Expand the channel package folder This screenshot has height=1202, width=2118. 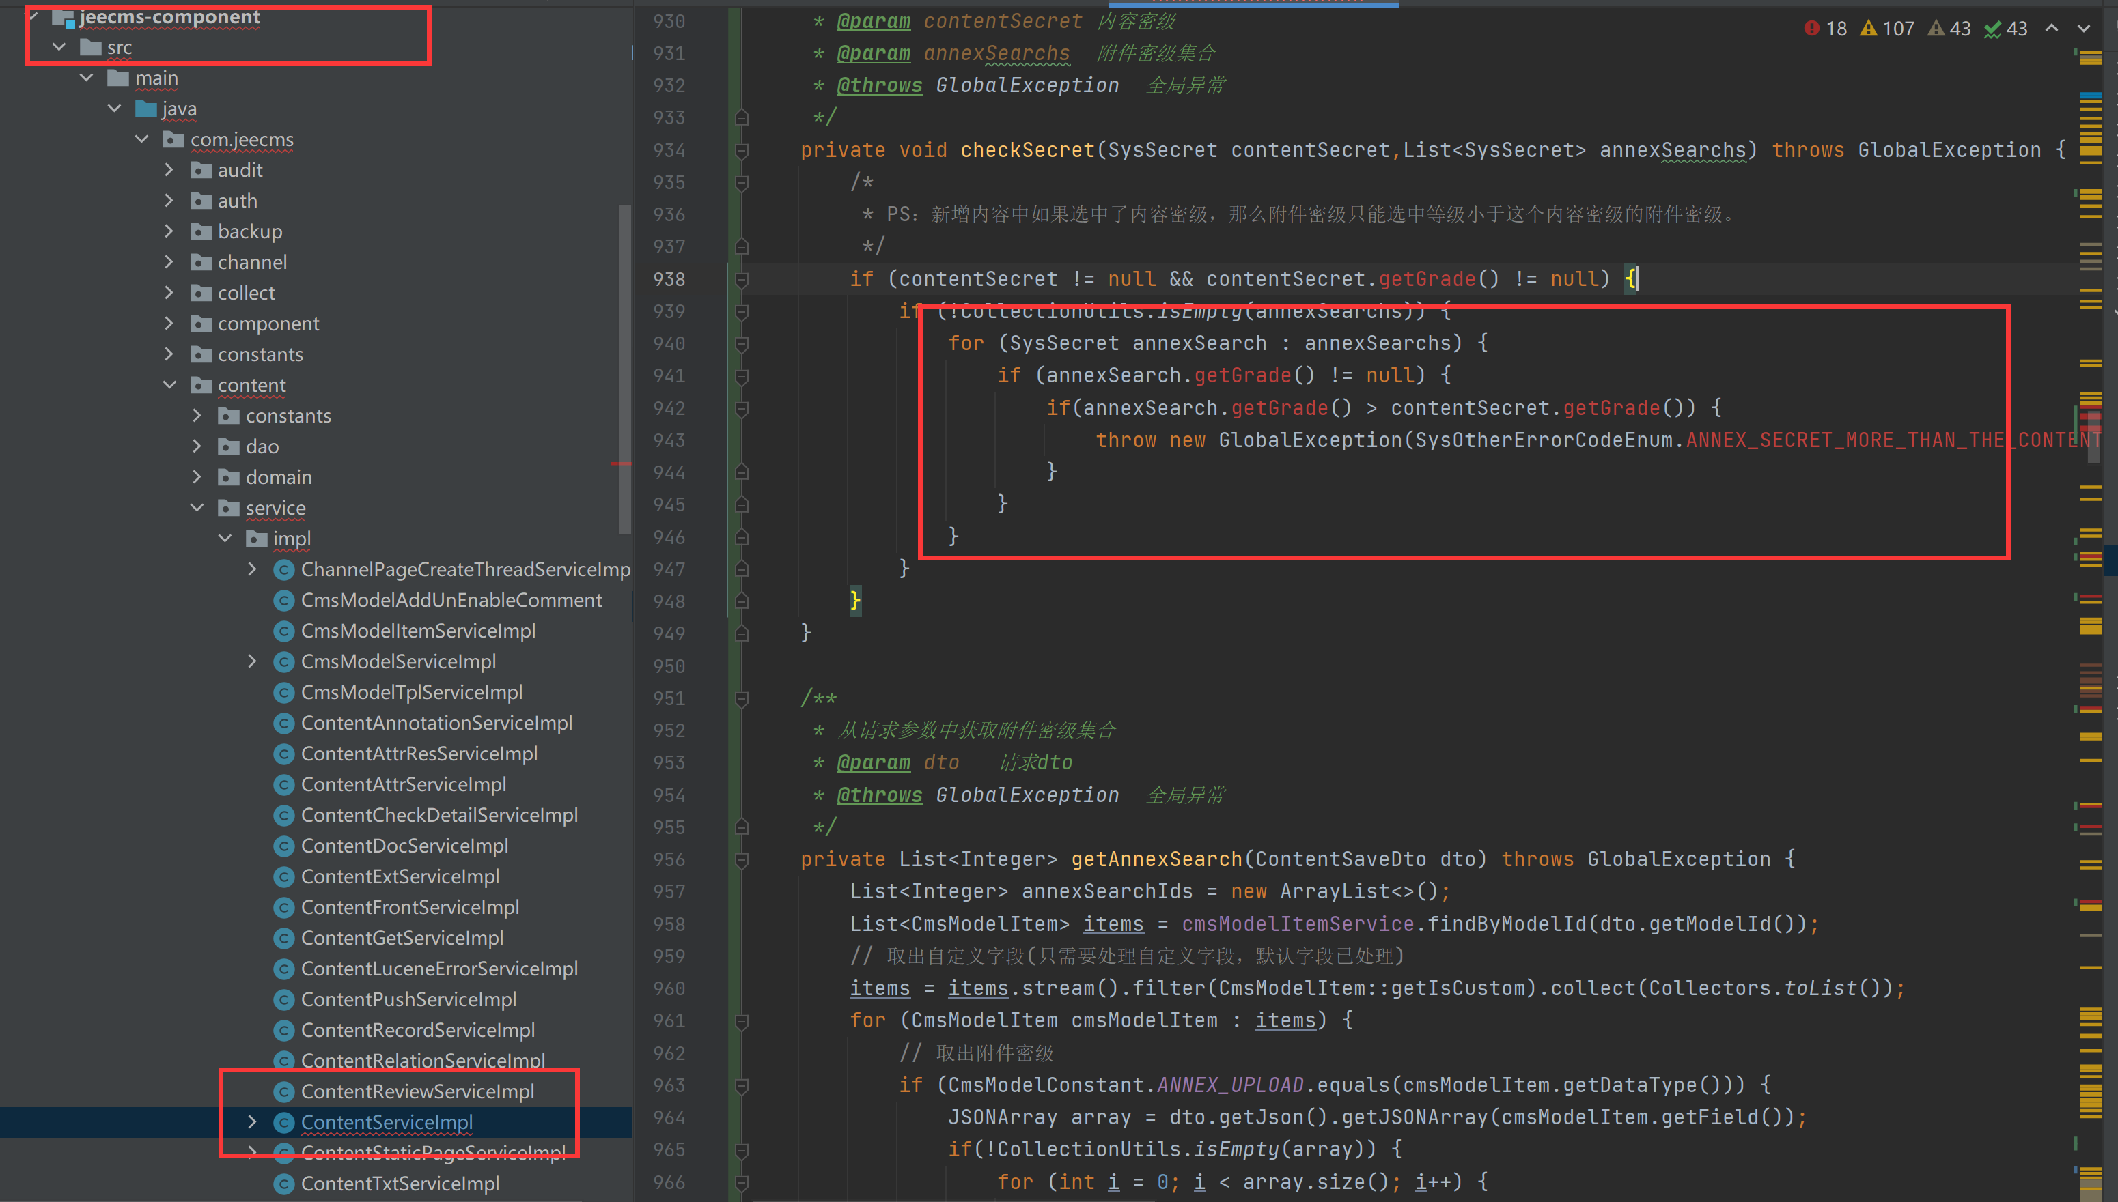point(169,261)
